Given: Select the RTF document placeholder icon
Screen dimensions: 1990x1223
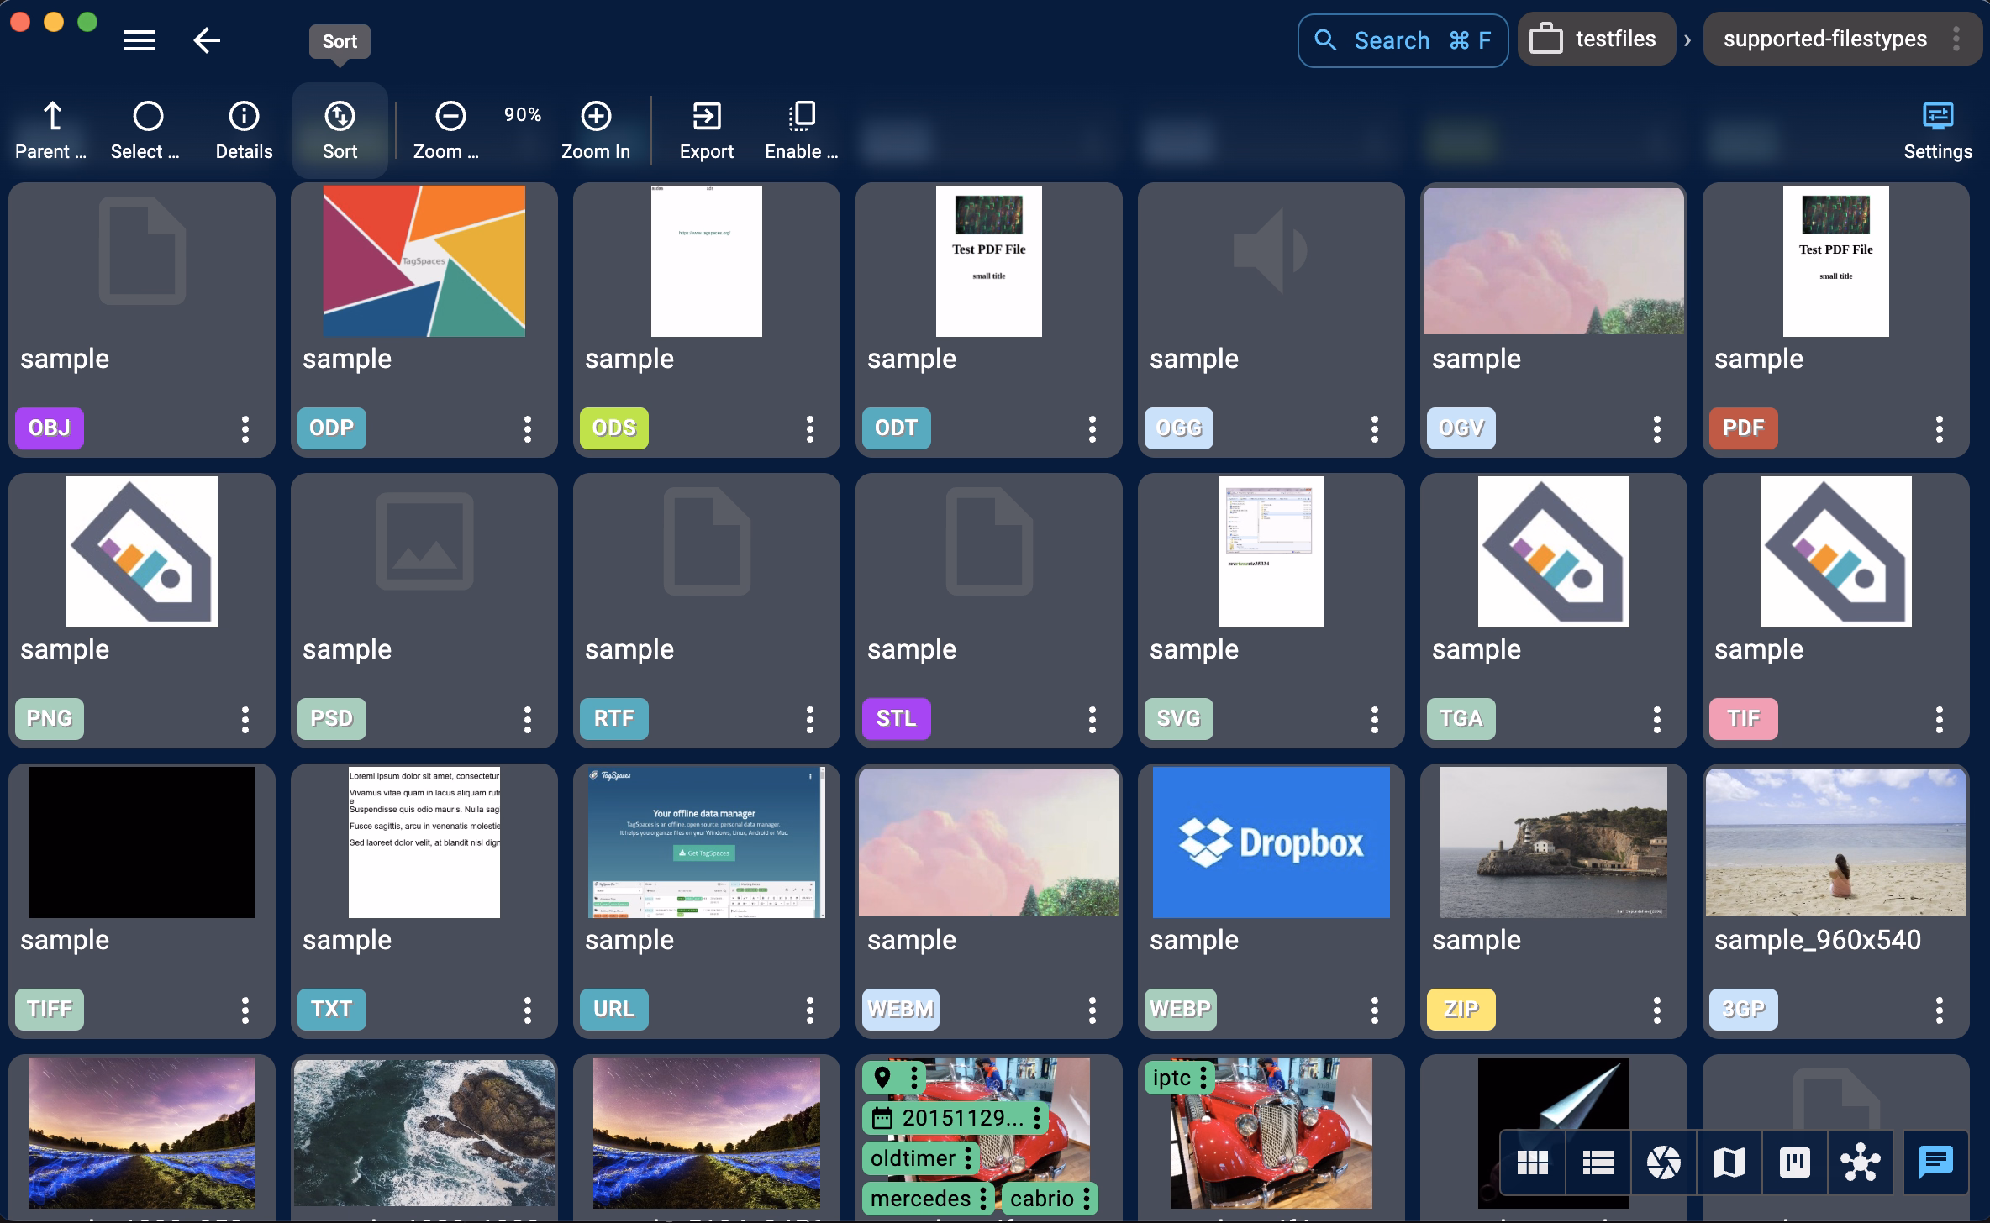Looking at the screenshot, I should [707, 541].
